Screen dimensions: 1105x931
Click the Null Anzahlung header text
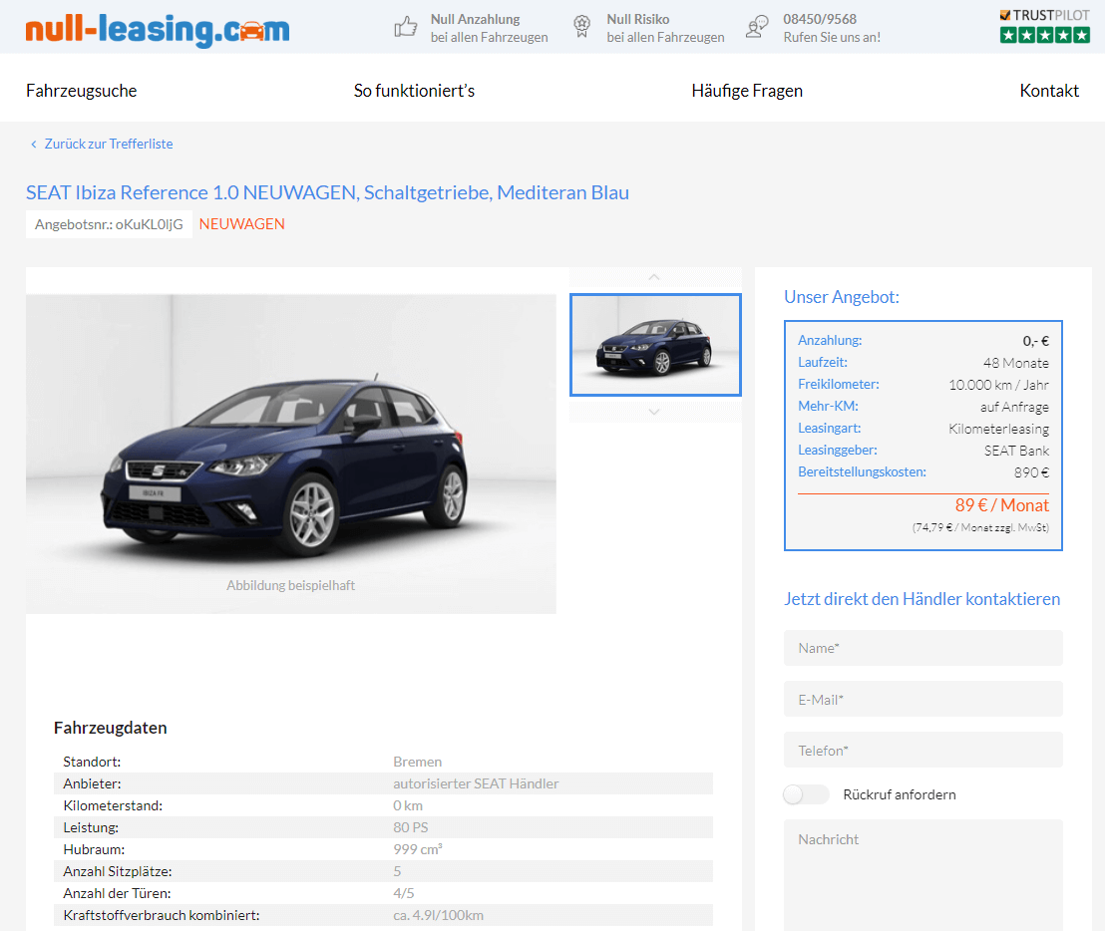tap(475, 19)
